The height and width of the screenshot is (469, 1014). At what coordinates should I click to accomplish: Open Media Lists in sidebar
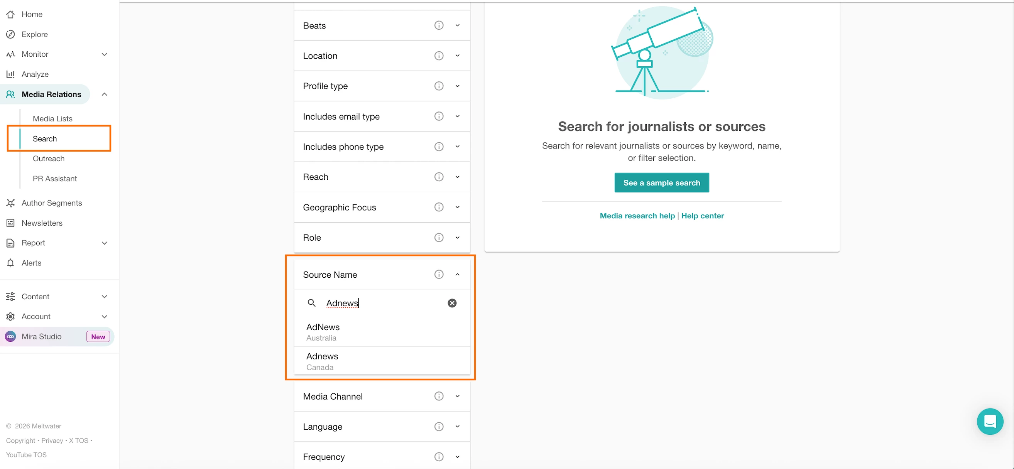[52, 118]
